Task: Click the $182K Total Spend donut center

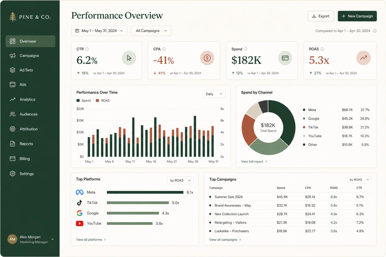Action: (268, 127)
